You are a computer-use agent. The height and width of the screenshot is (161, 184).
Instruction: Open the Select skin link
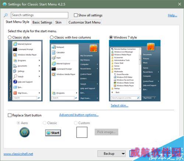click(x=120, y=105)
